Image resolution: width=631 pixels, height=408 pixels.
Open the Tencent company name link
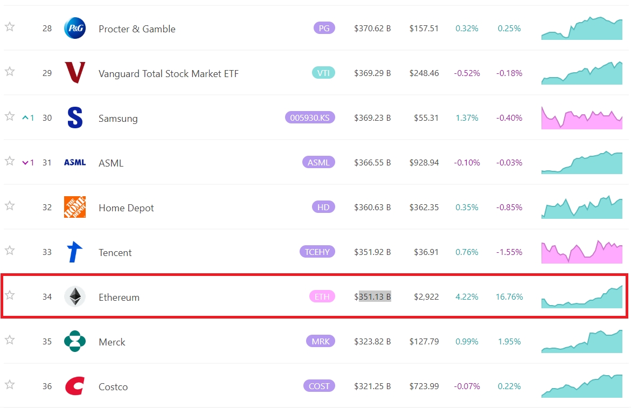[115, 253]
